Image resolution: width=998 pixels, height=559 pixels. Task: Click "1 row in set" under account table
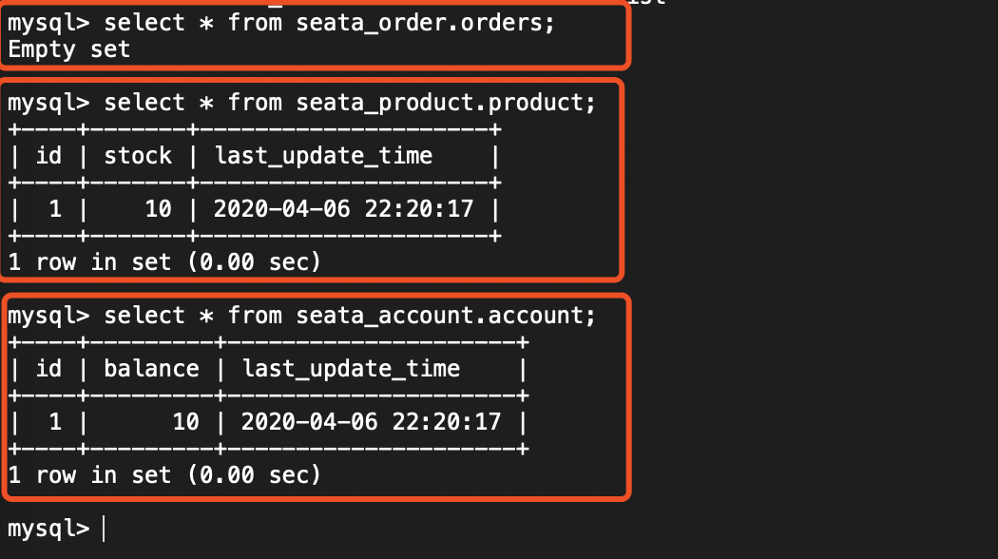[x=163, y=474]
